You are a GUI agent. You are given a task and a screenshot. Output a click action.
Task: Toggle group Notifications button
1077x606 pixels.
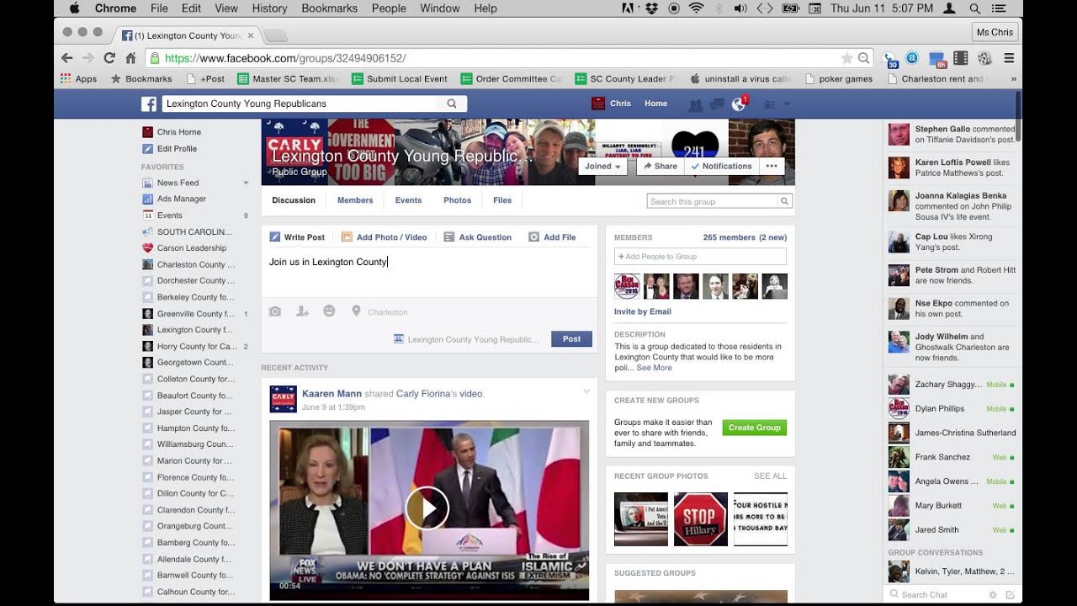(x=722, y=167)
